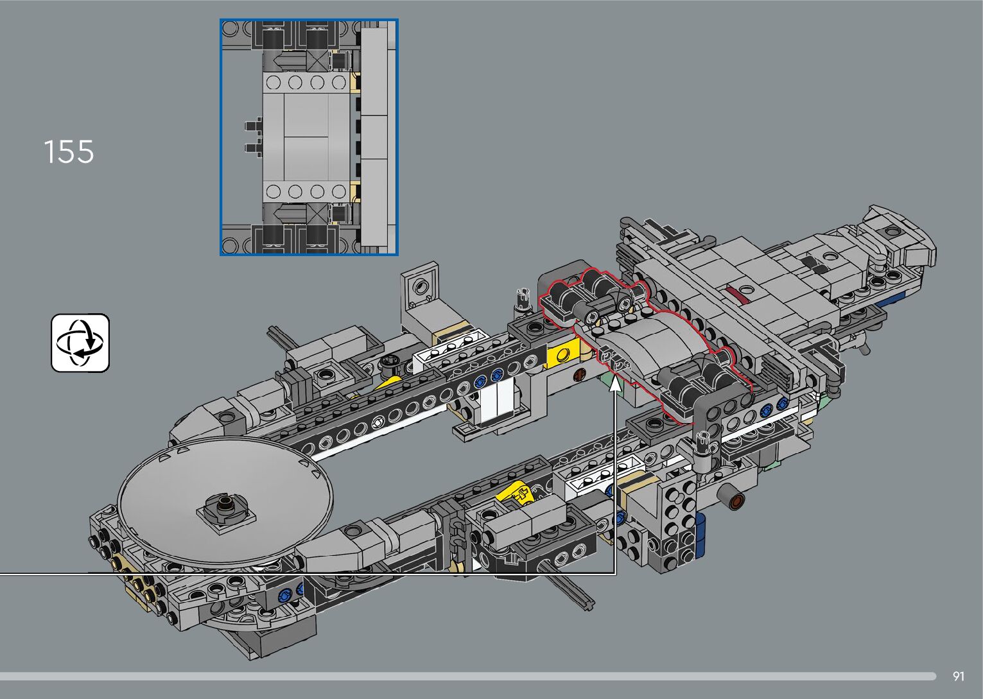Select the white panel under upper beam
Screen dimensions: 983x699
point(496,402)
